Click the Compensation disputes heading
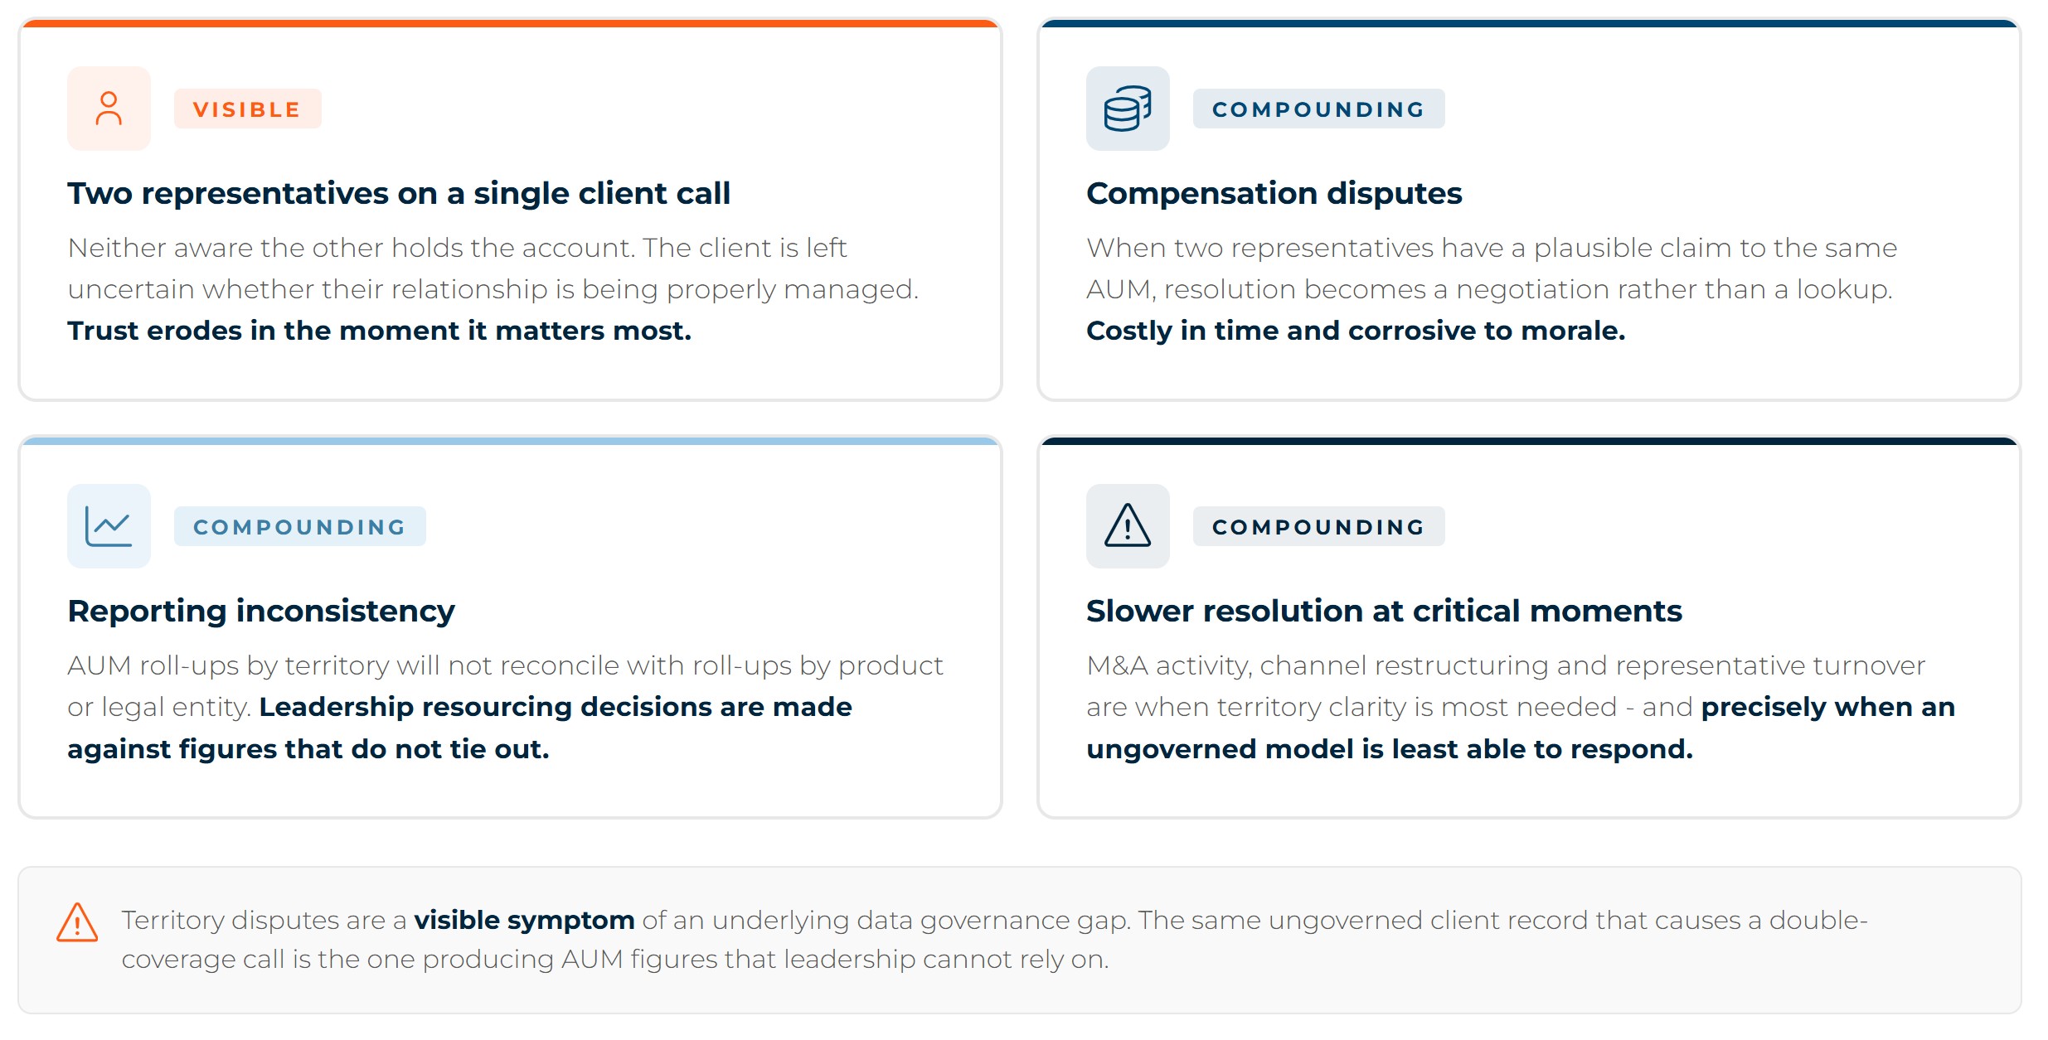Image resolution: width=2048 pixels, height=1040 pixels. pos(1274,193)
